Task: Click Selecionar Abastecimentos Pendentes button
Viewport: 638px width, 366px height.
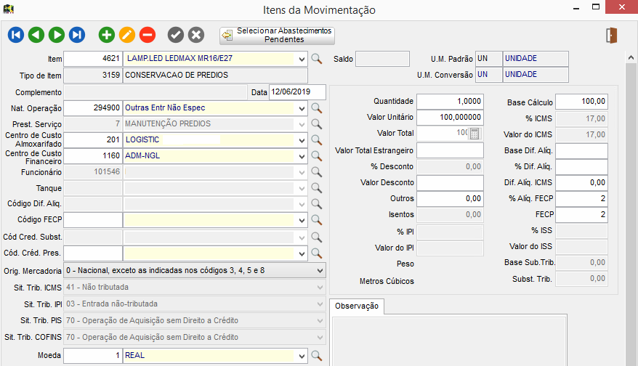Action: [277, 36]
